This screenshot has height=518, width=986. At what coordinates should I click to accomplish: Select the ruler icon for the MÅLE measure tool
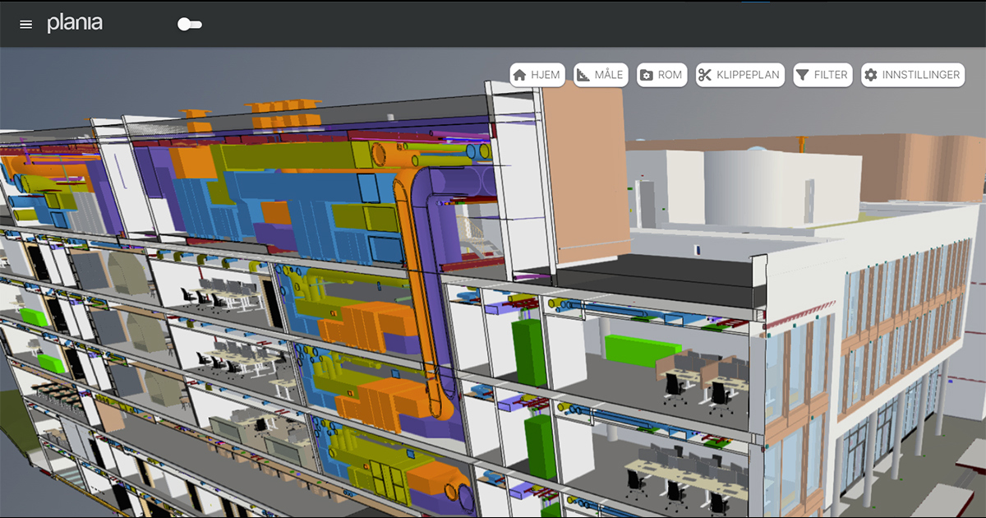point(583,75)
